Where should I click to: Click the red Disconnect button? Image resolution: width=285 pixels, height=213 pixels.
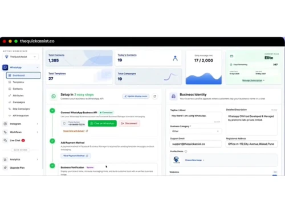129,123
